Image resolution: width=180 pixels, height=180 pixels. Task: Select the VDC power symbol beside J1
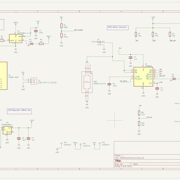point(23,74)
